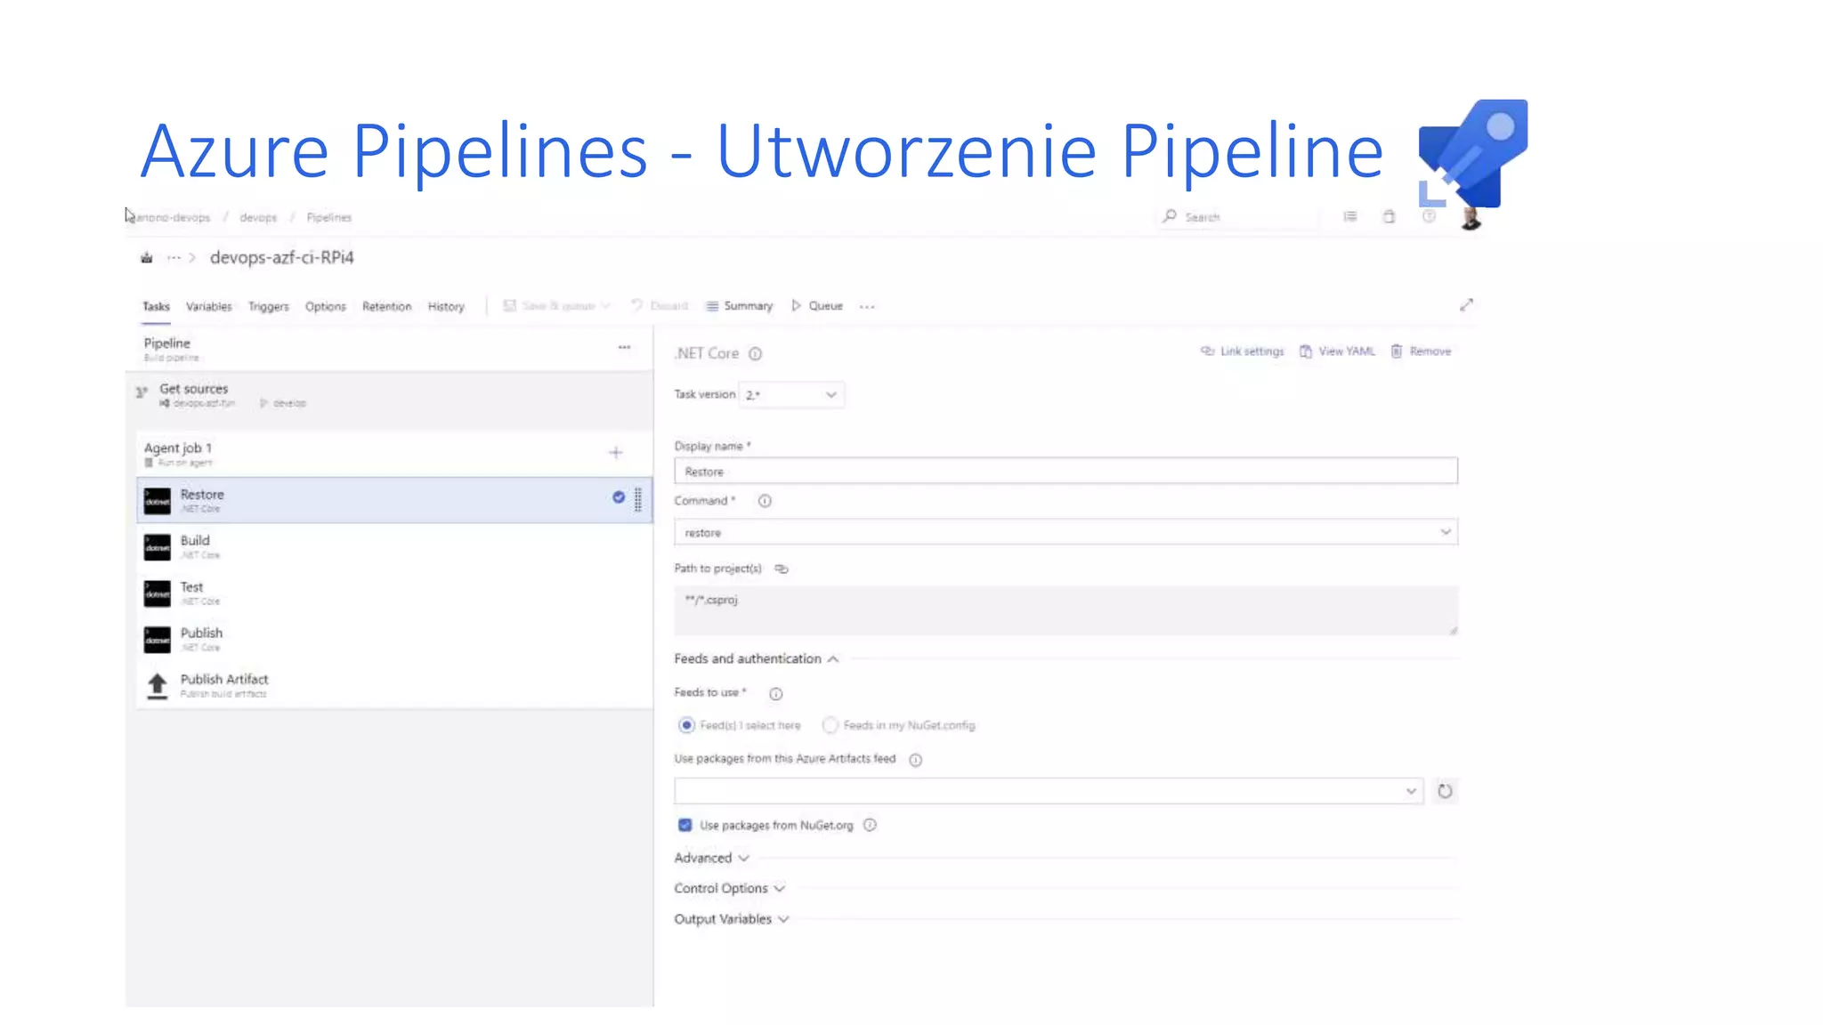The width and height of the screenshot is (1823, 1025).
Task: Switch to the History tab
Action: point(446,306)
